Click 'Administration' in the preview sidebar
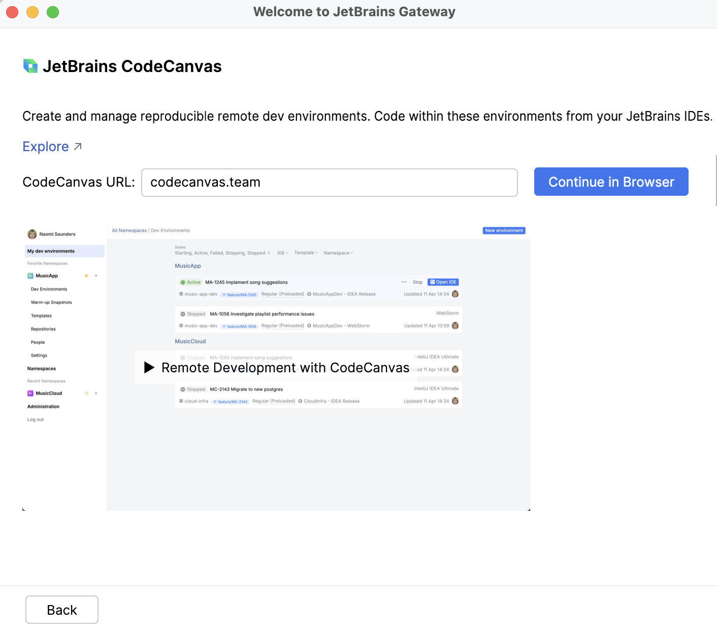This screenshot has width=717, height=634. tap(43, 406)
